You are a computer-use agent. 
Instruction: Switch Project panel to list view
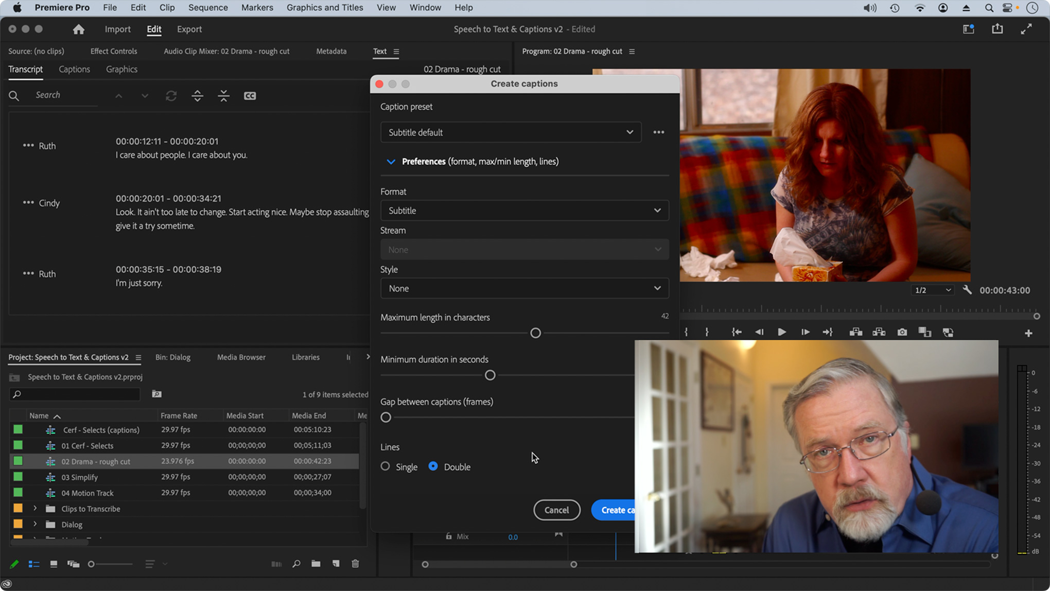click(34, 564)
